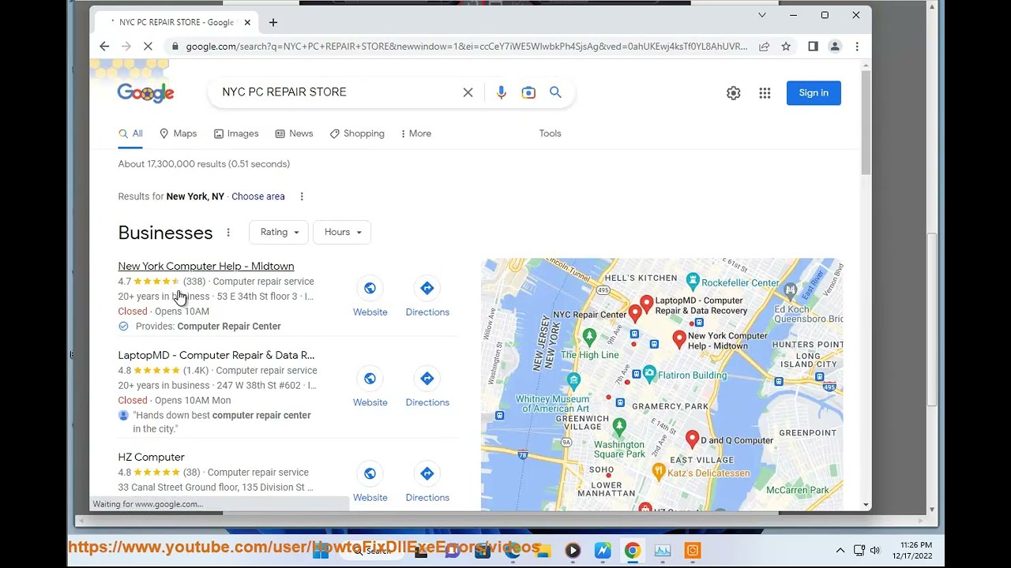Expand the Rating filter dropdown
The image size is (1011, 568).
click(x=280, y=232)
